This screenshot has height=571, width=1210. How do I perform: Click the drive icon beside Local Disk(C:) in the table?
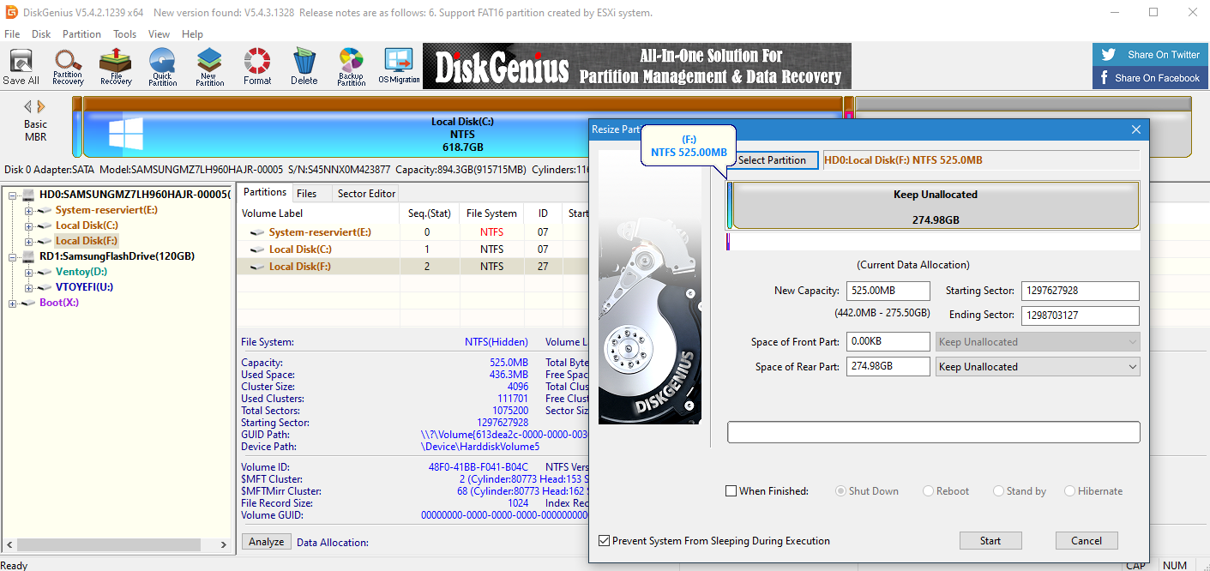click(x=257, y=249)
